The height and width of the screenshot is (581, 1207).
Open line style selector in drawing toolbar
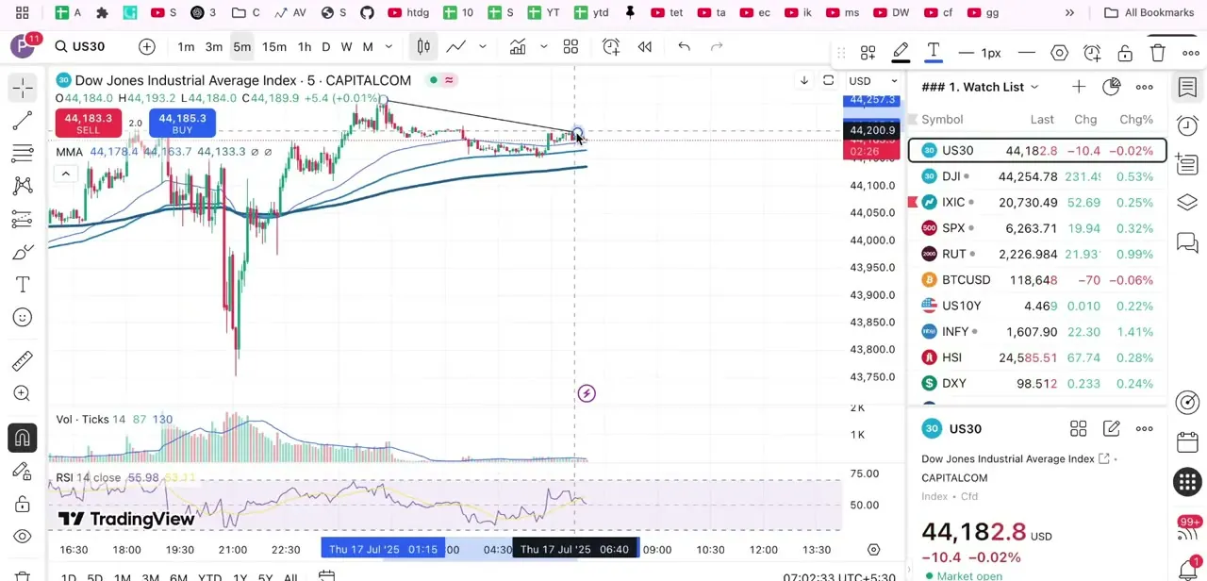point(1027,53)
